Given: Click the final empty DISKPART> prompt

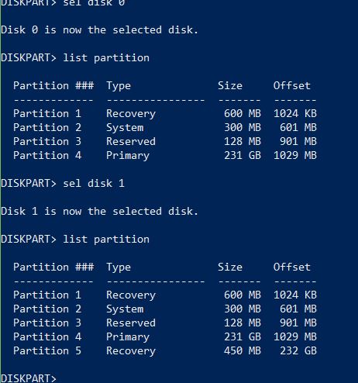Looking at the screenshot, I should point(29,378).
